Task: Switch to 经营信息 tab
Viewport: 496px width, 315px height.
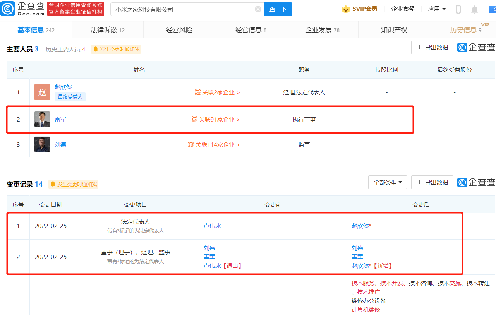Action: click(x=251, y=30)
